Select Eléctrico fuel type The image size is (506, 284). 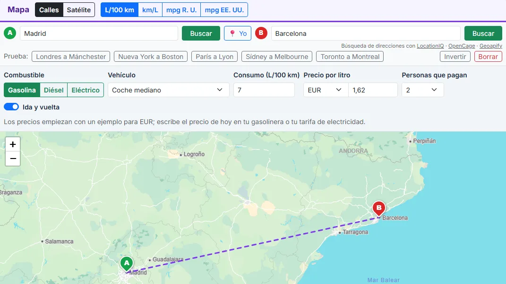pos(86,90)
